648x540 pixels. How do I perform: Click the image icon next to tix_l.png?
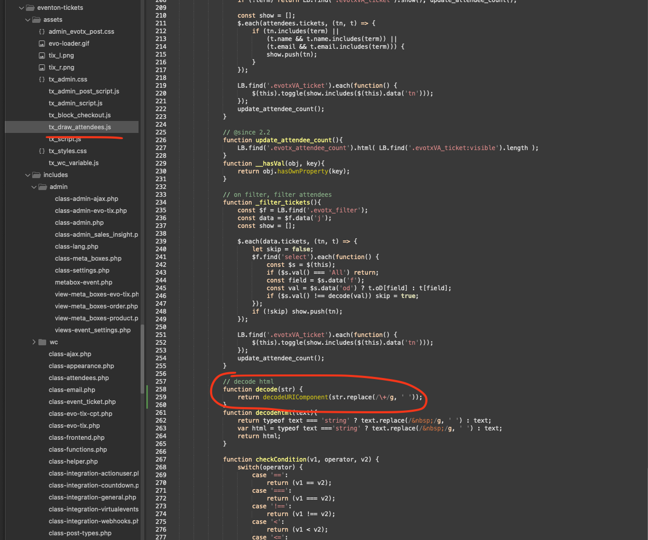42,56
